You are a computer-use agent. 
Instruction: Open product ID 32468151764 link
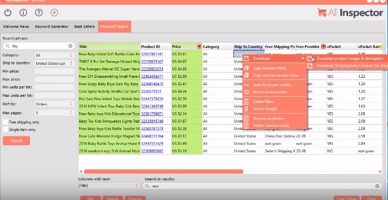[152, 136]
